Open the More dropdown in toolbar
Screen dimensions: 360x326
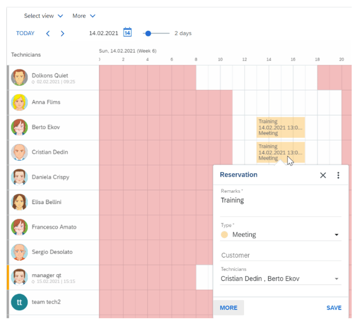84,16
